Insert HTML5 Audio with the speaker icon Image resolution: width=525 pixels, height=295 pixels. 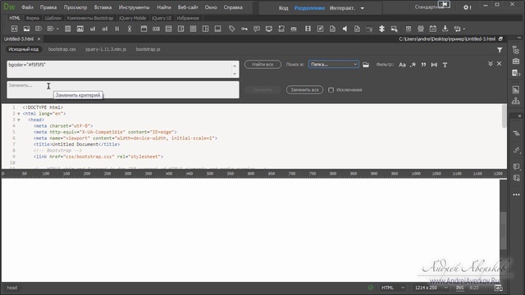(345, 29)
